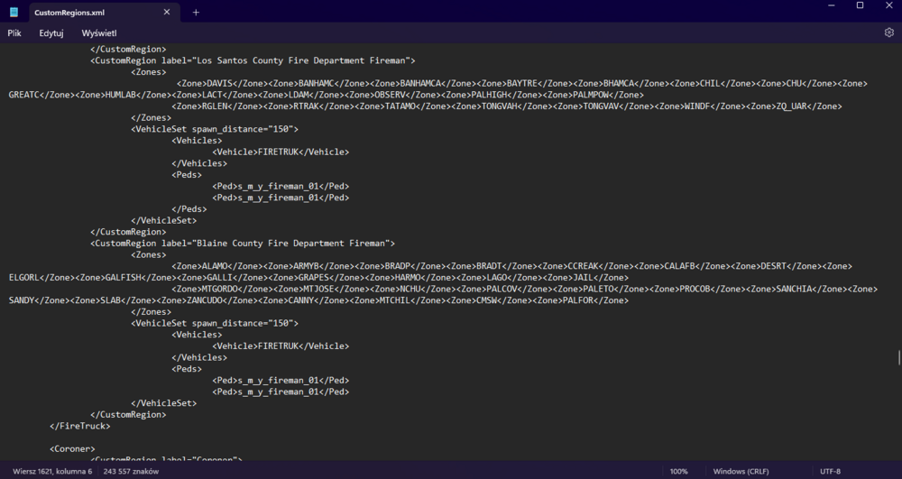Click FIRETRUK vehicle in Los Santos region
The image size is (902, 479).
coord(281,152)
